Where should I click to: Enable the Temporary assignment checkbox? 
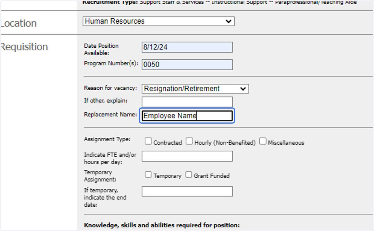pos(148,175)
